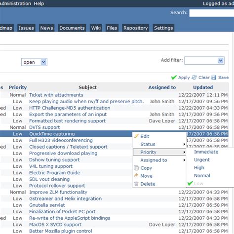Sort issues by Updated column
The image size is (234, 234).
[203, 87]
